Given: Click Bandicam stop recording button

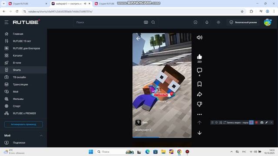Looking at the screenshot, I should tap(256, 122).
